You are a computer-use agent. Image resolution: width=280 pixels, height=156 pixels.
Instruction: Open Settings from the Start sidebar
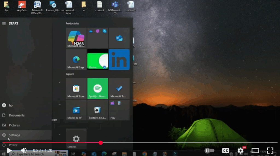click(26, 135)
